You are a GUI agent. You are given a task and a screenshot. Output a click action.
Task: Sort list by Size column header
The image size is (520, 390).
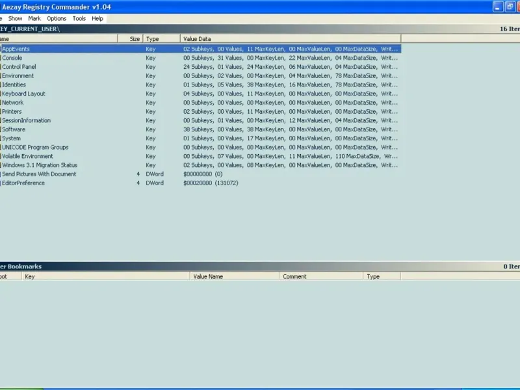pyautogui.click(x=131, y=39)
